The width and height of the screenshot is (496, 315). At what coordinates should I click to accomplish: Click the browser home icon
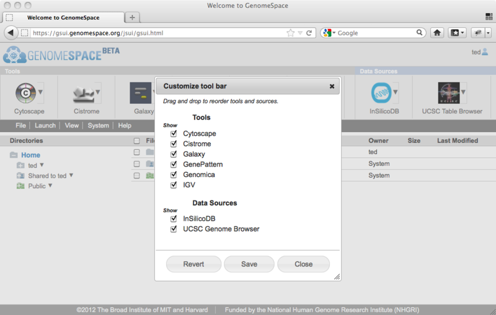(x=437, y=33)
